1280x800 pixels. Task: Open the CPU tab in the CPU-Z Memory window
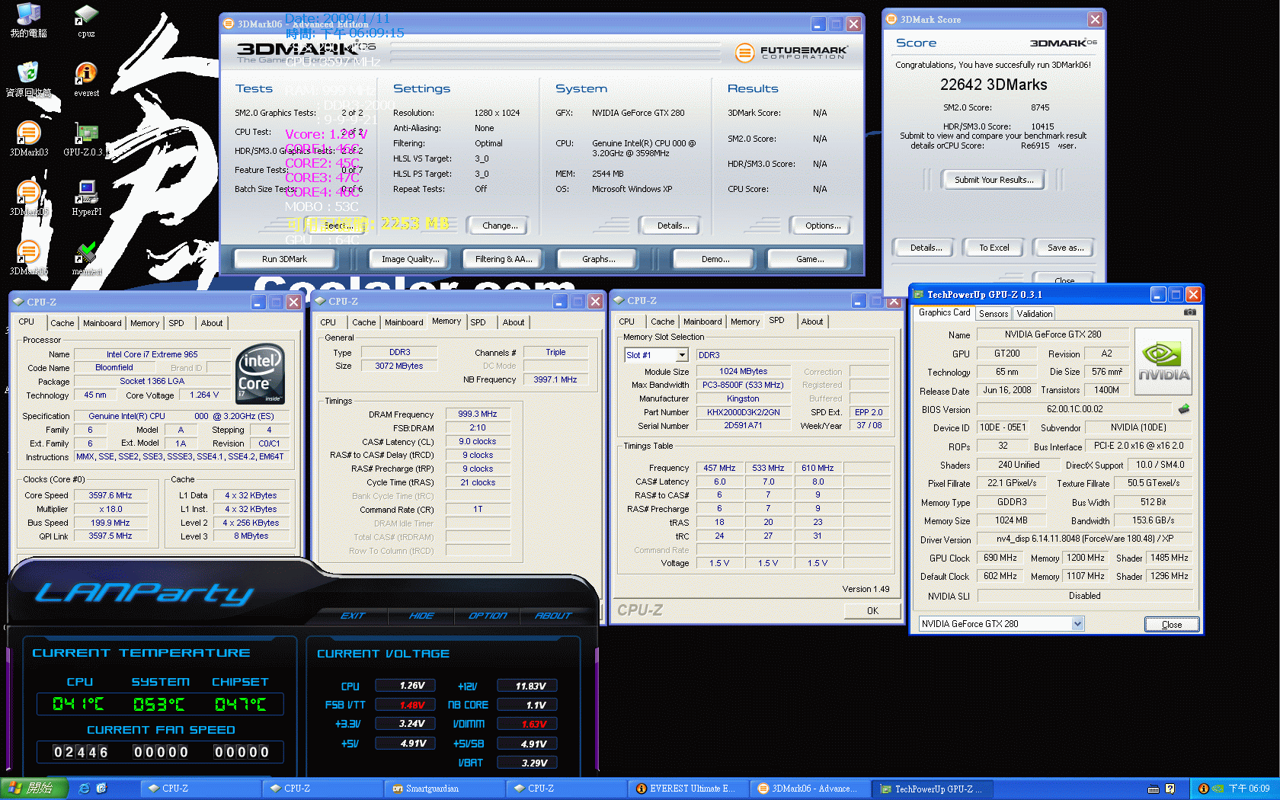[328, 322]
